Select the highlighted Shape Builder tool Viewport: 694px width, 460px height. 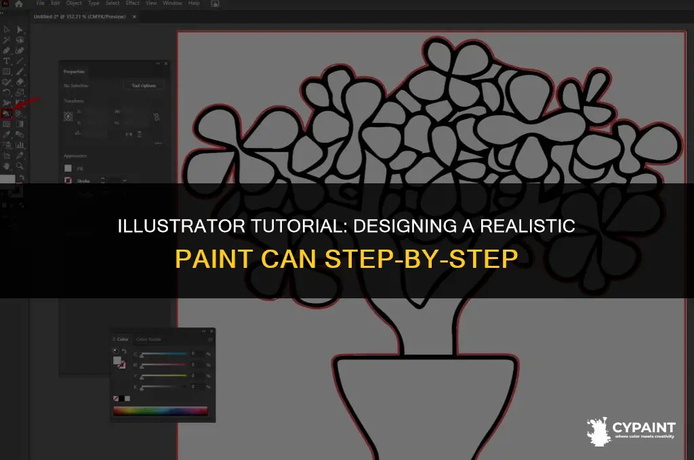(x=6, y=114)
